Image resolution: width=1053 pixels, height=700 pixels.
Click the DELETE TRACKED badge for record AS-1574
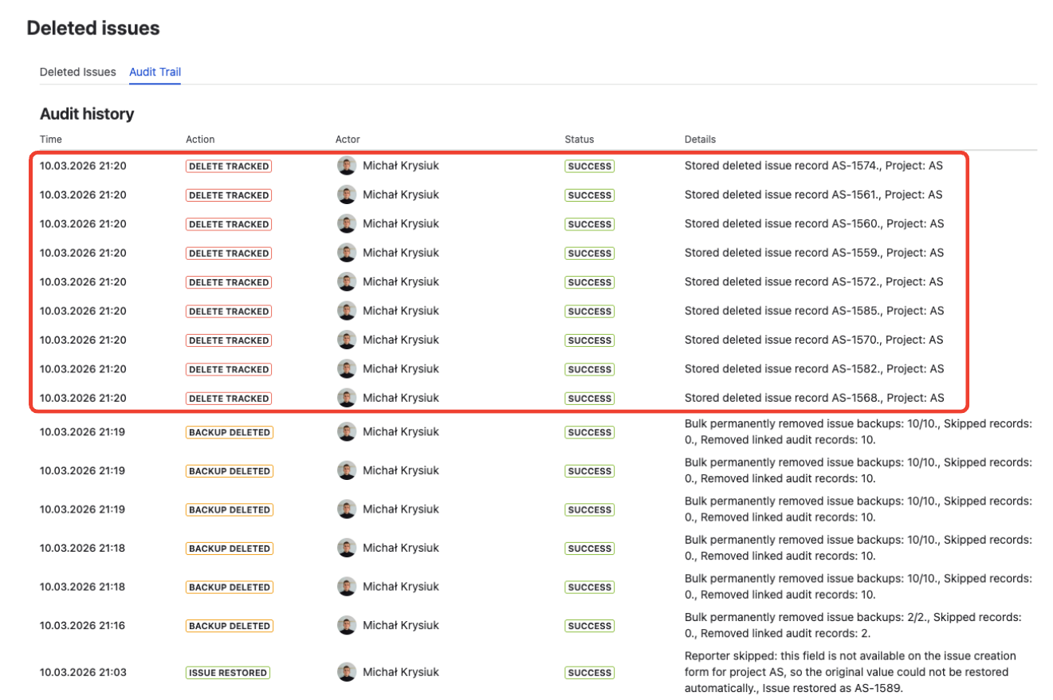pyautogui.click(x=229, y=166)
